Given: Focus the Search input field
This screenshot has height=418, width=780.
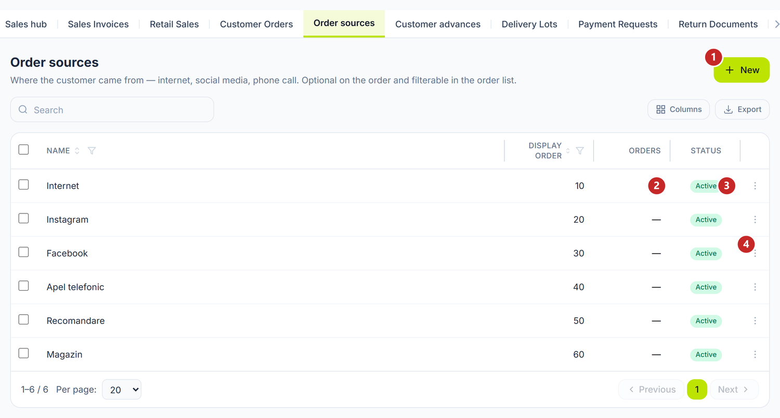Looking at the screenshot, I should coord(112,110).
